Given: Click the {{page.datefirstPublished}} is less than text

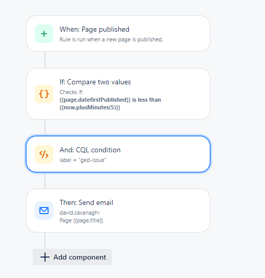Looking at the screenshot, I should pos(110,100).
